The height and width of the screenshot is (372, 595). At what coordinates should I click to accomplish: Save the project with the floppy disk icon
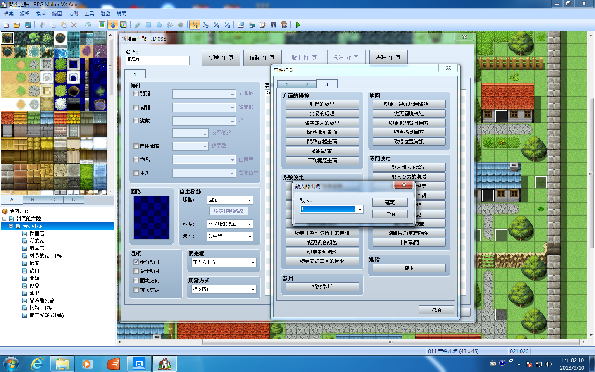[x=28, y=25]
